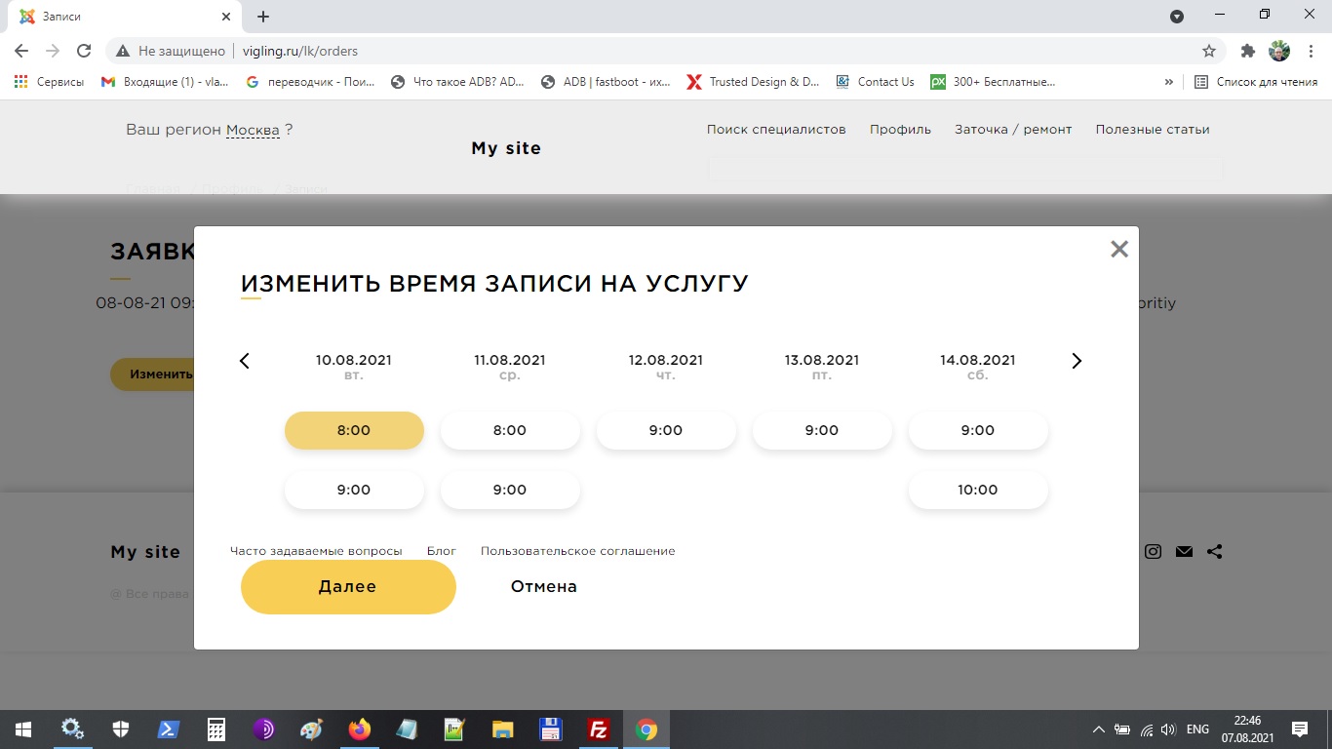Select 9:00 slot on 10.08.2021
This screenshot has width=1332, height=749.
point(354,490)
